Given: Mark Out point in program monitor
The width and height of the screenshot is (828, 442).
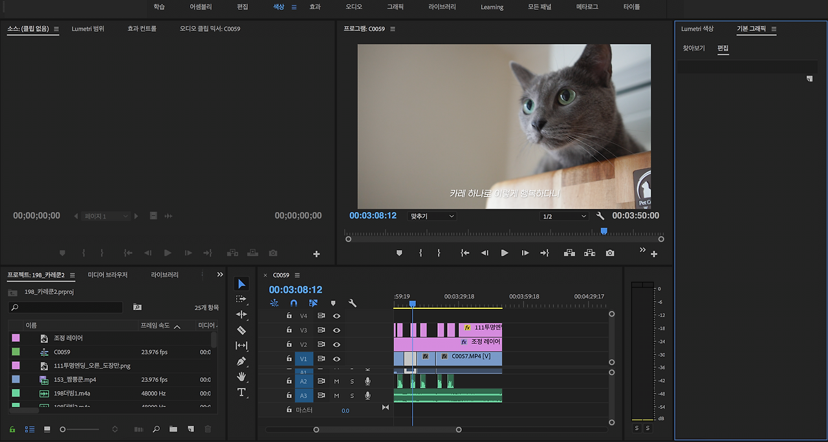Looking at the screenshot, I should (x=439, y=253).
